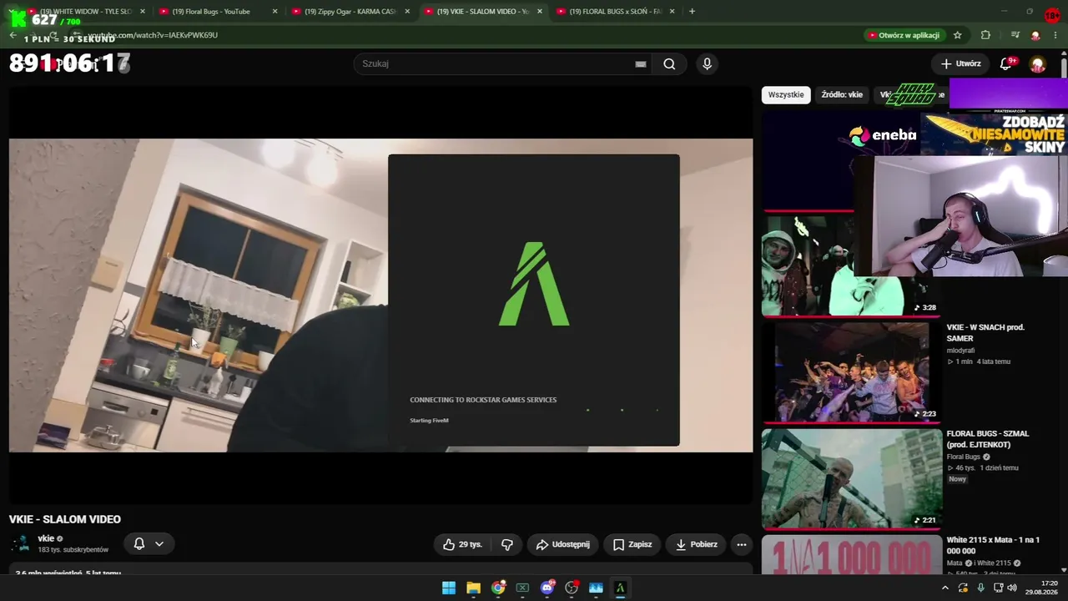Select the 'Wszystkie' filter chip
This screenshot has height=601, width=1068.
pos(786,95)
